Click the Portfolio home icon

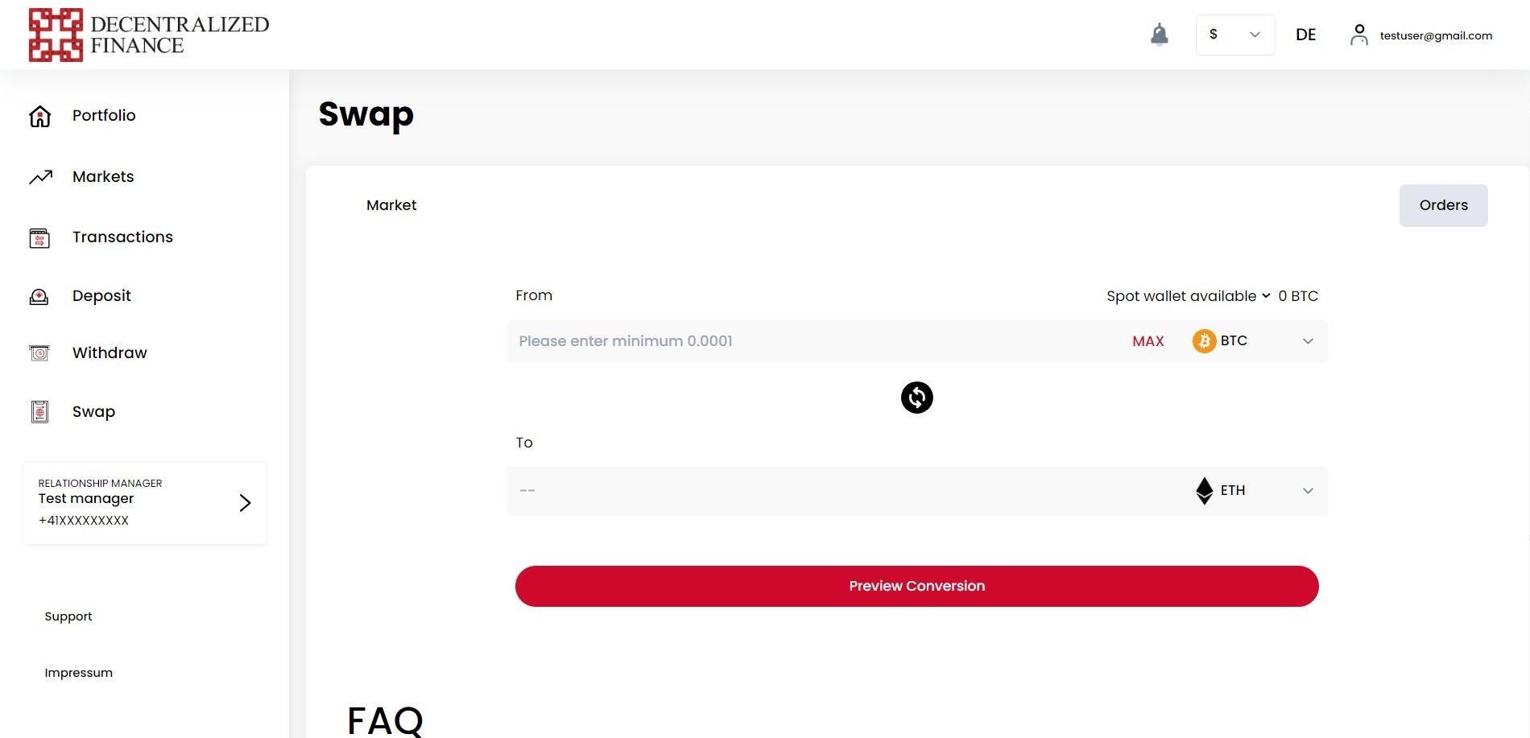tap(39, 117)
